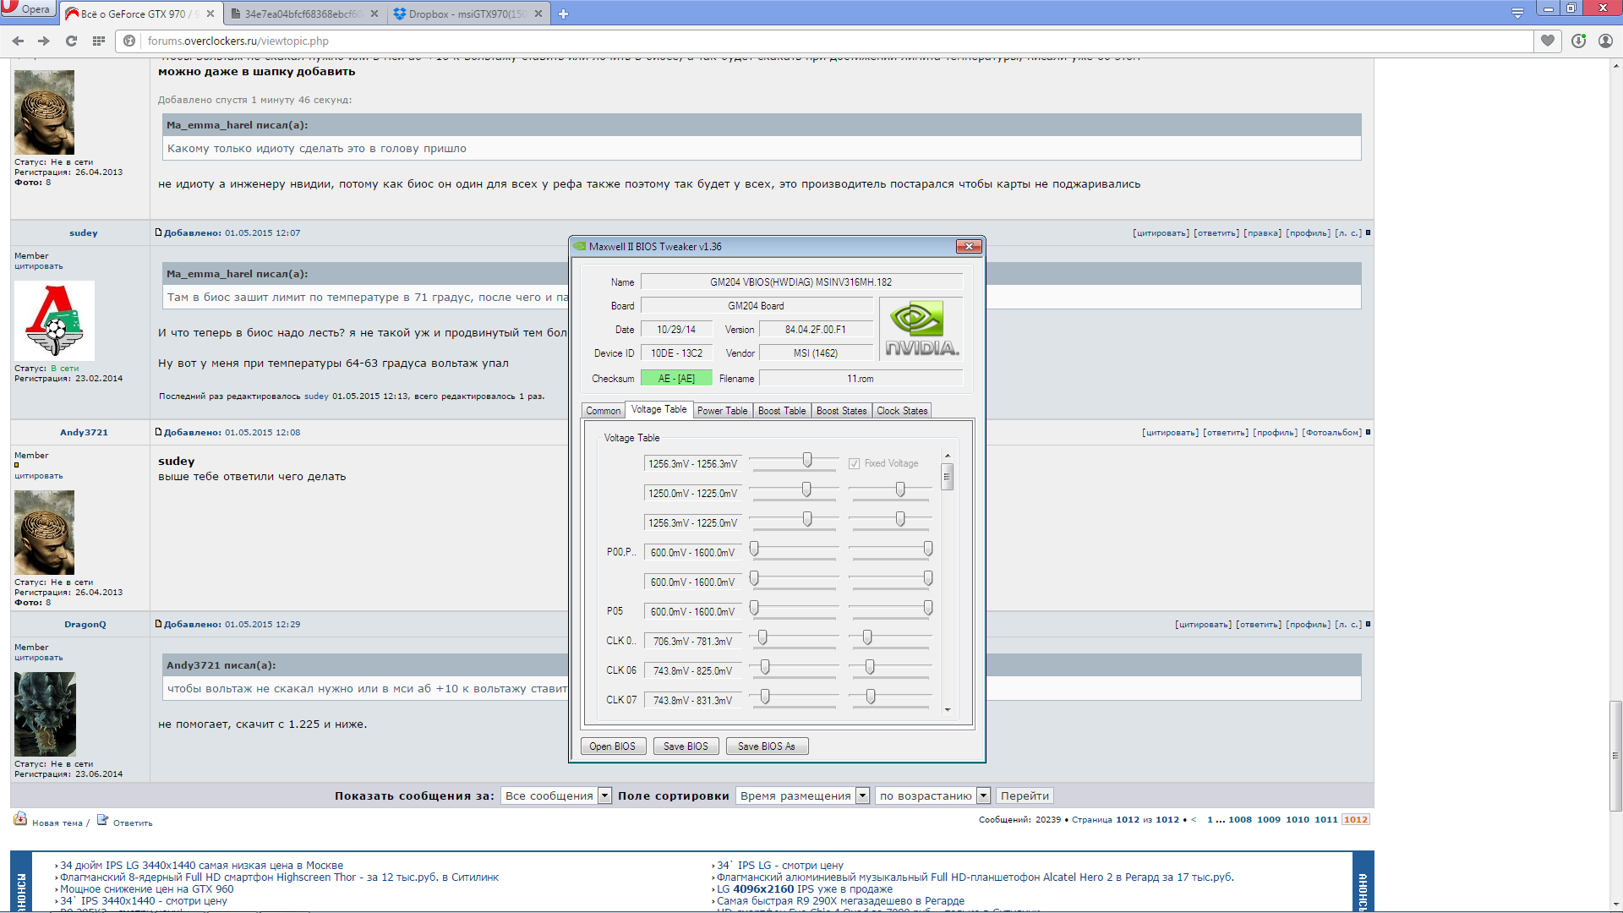Expand the 'Все сообщения' dropdown

click(x=604, y=795)
